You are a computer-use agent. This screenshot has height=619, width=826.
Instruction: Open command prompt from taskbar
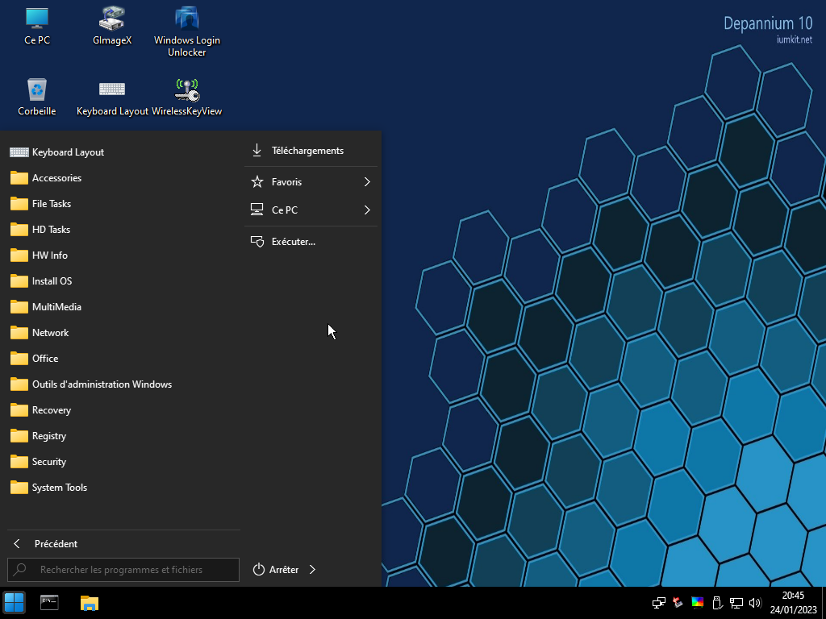pyautogui.click(x=49, y=603)
